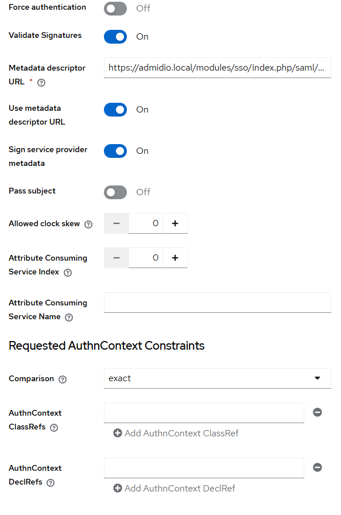Disable Use metadata descriptor URL switch
341x515 pixels.
(x=115, y=110)
